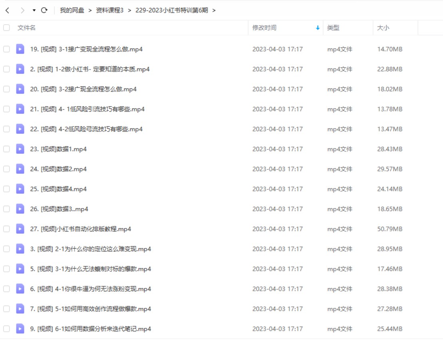Check the box for 26. 数据3..mp4
Screen dimensions: 443x342
coord(6,209)
